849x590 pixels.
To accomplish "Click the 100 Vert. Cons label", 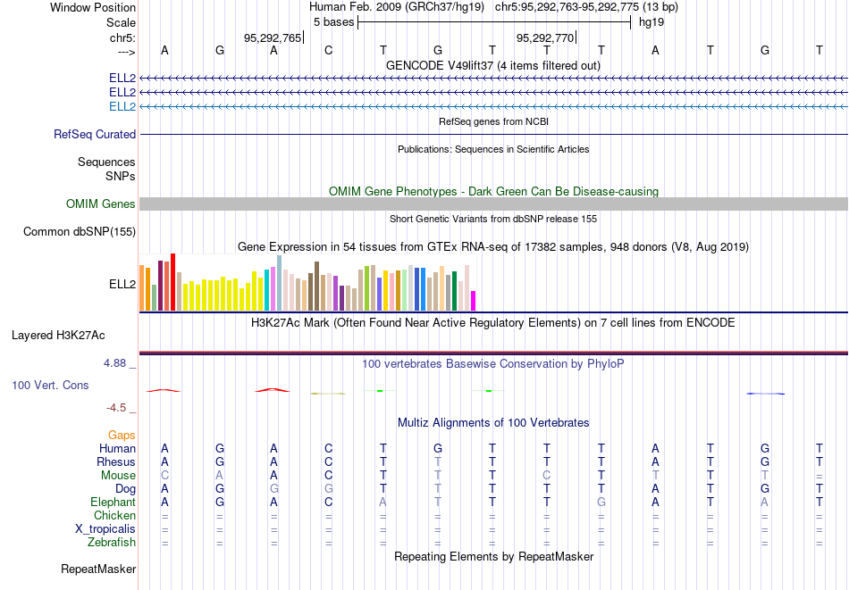I will (x=50, y=385).
